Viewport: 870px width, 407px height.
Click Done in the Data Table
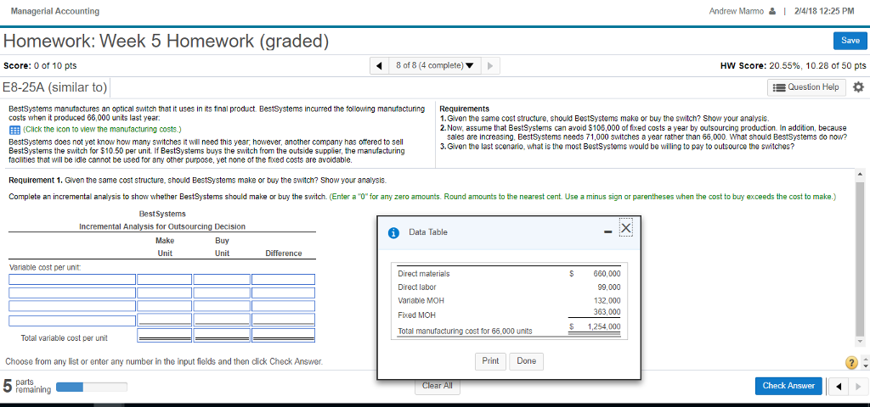tap(526, 361)
